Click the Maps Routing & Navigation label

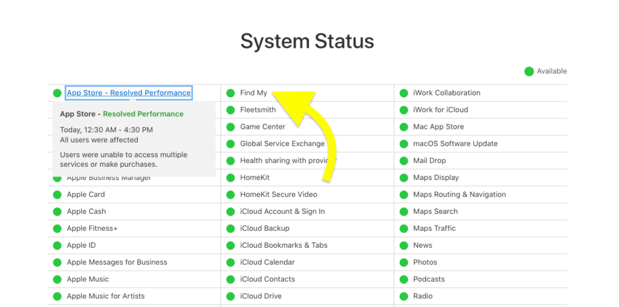459,195
